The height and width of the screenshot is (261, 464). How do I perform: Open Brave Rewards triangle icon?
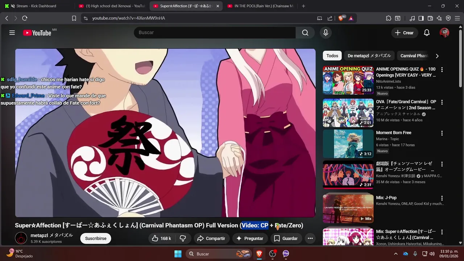[x=351, y=18]
